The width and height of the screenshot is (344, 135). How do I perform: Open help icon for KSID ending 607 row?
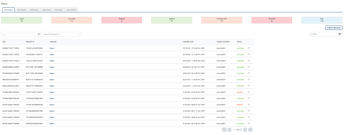click(x=249, y=86)
